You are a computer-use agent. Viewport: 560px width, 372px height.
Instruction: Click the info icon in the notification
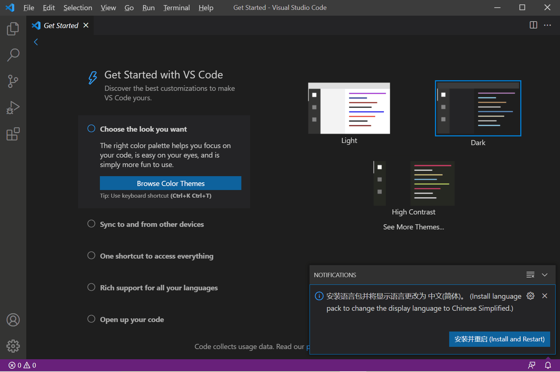pos(319,296)
